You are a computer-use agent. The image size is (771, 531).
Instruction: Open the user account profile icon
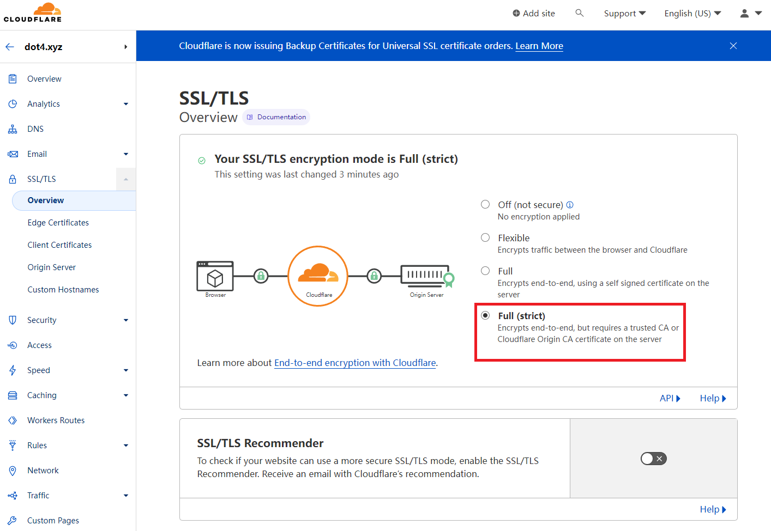744,13
